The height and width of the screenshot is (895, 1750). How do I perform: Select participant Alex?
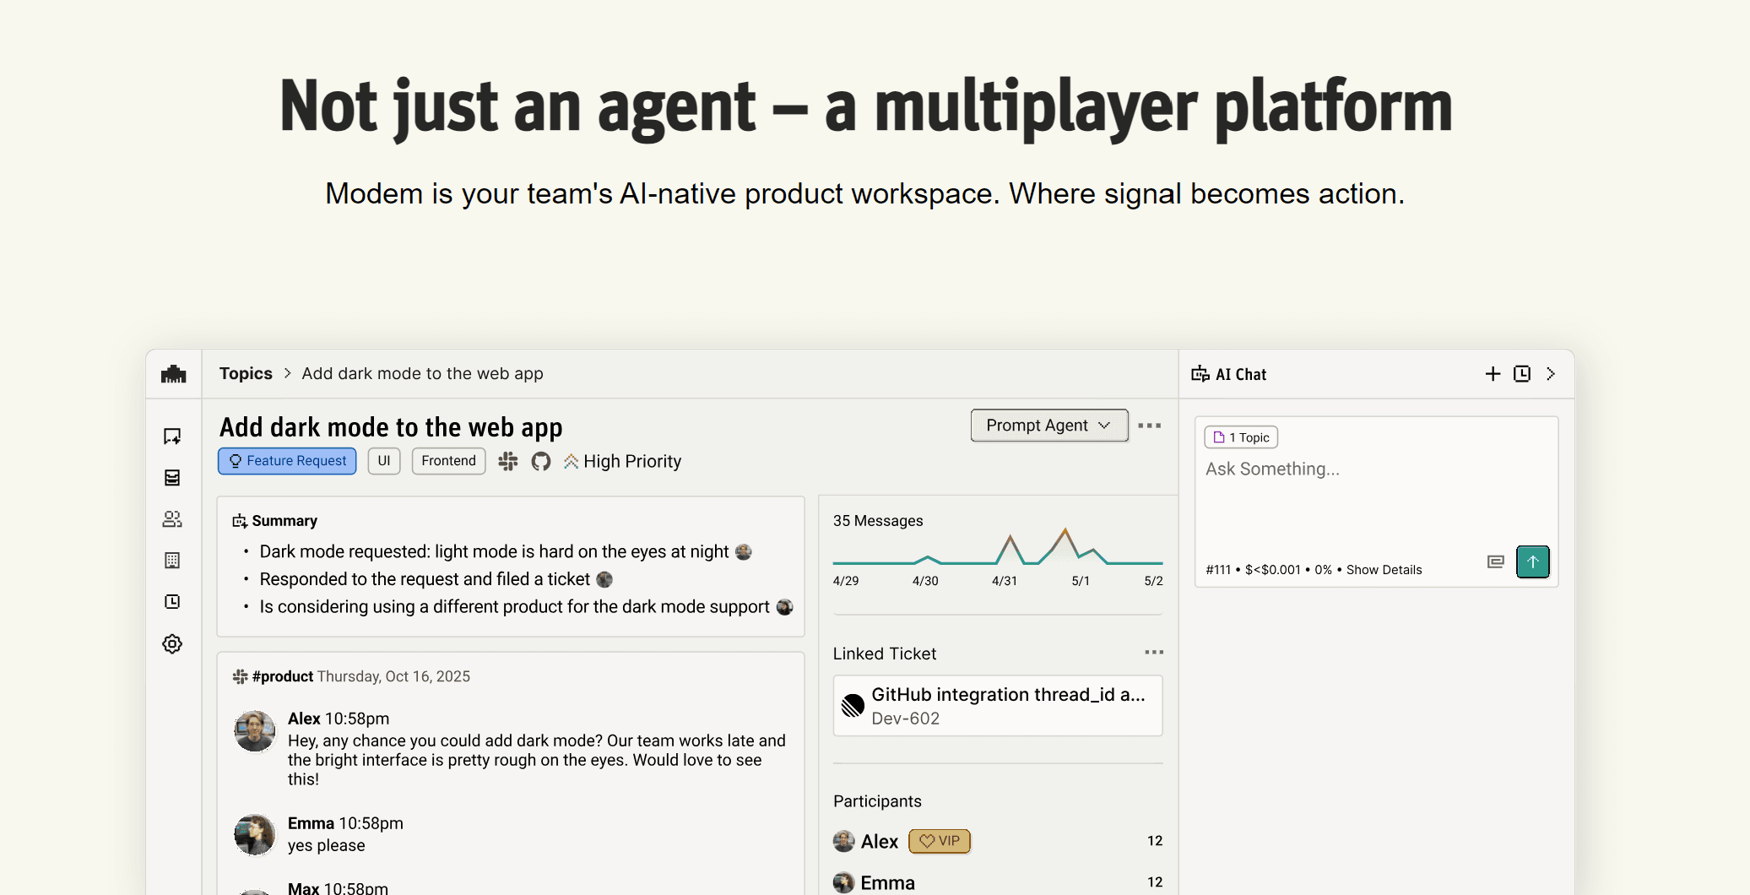998,841
